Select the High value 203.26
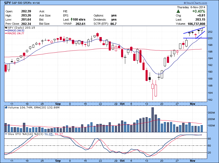219x163 pixels. point(26,15)
